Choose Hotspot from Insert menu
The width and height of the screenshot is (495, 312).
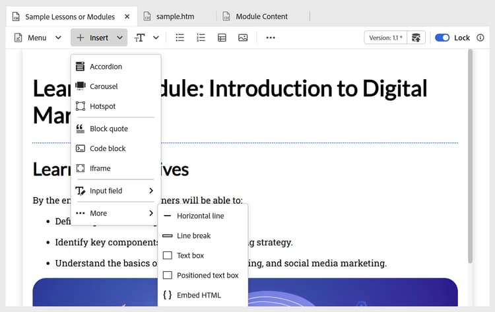point(116,106)
